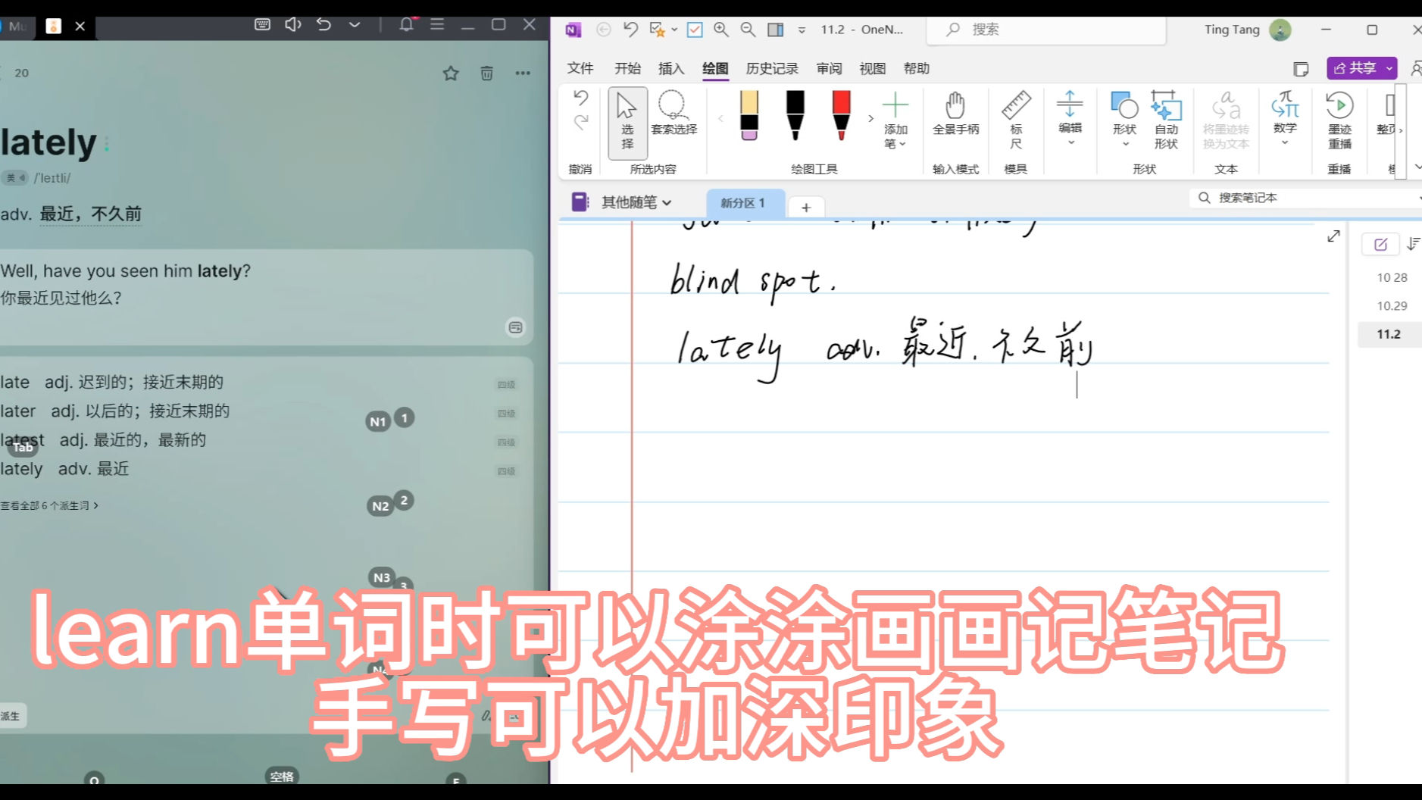
Task: Select the red pen tool
Action: tap(841, 115)
